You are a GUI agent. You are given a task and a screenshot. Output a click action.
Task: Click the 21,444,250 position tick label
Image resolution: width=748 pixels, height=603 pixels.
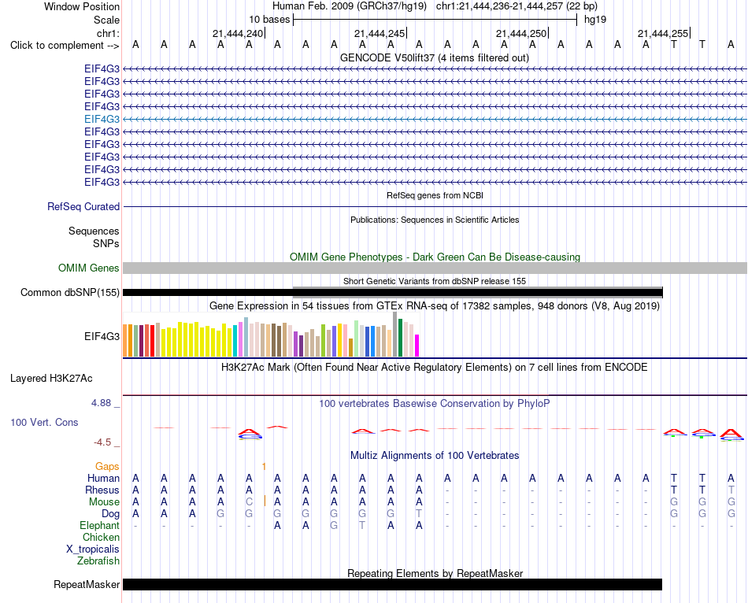tap(521, 33)
